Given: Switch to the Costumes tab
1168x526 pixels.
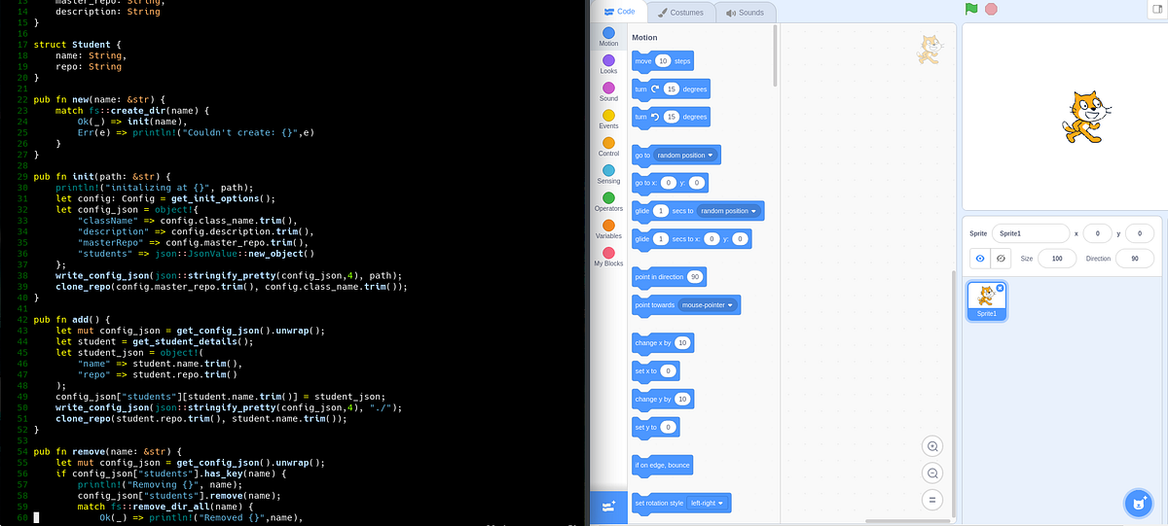Looking at the screenshot, I should (681, 12).
